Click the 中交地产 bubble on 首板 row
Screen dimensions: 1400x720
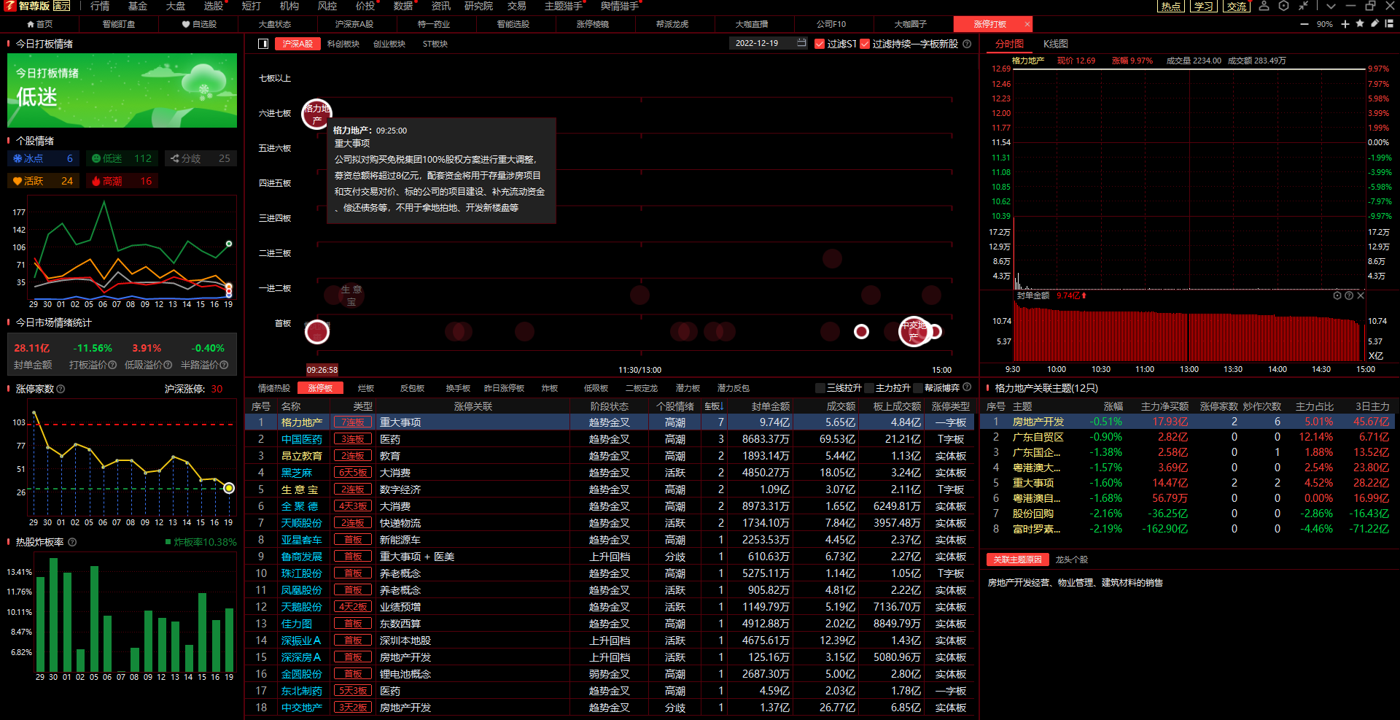[914, 331]
